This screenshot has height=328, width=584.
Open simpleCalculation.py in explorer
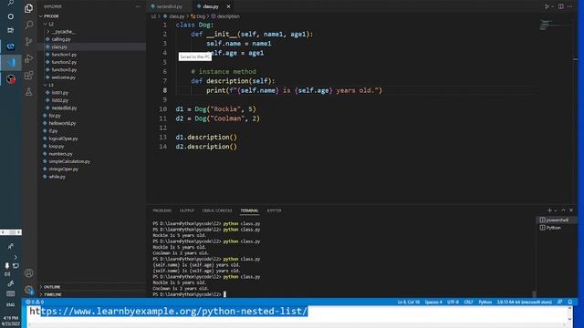pos(69,161)
